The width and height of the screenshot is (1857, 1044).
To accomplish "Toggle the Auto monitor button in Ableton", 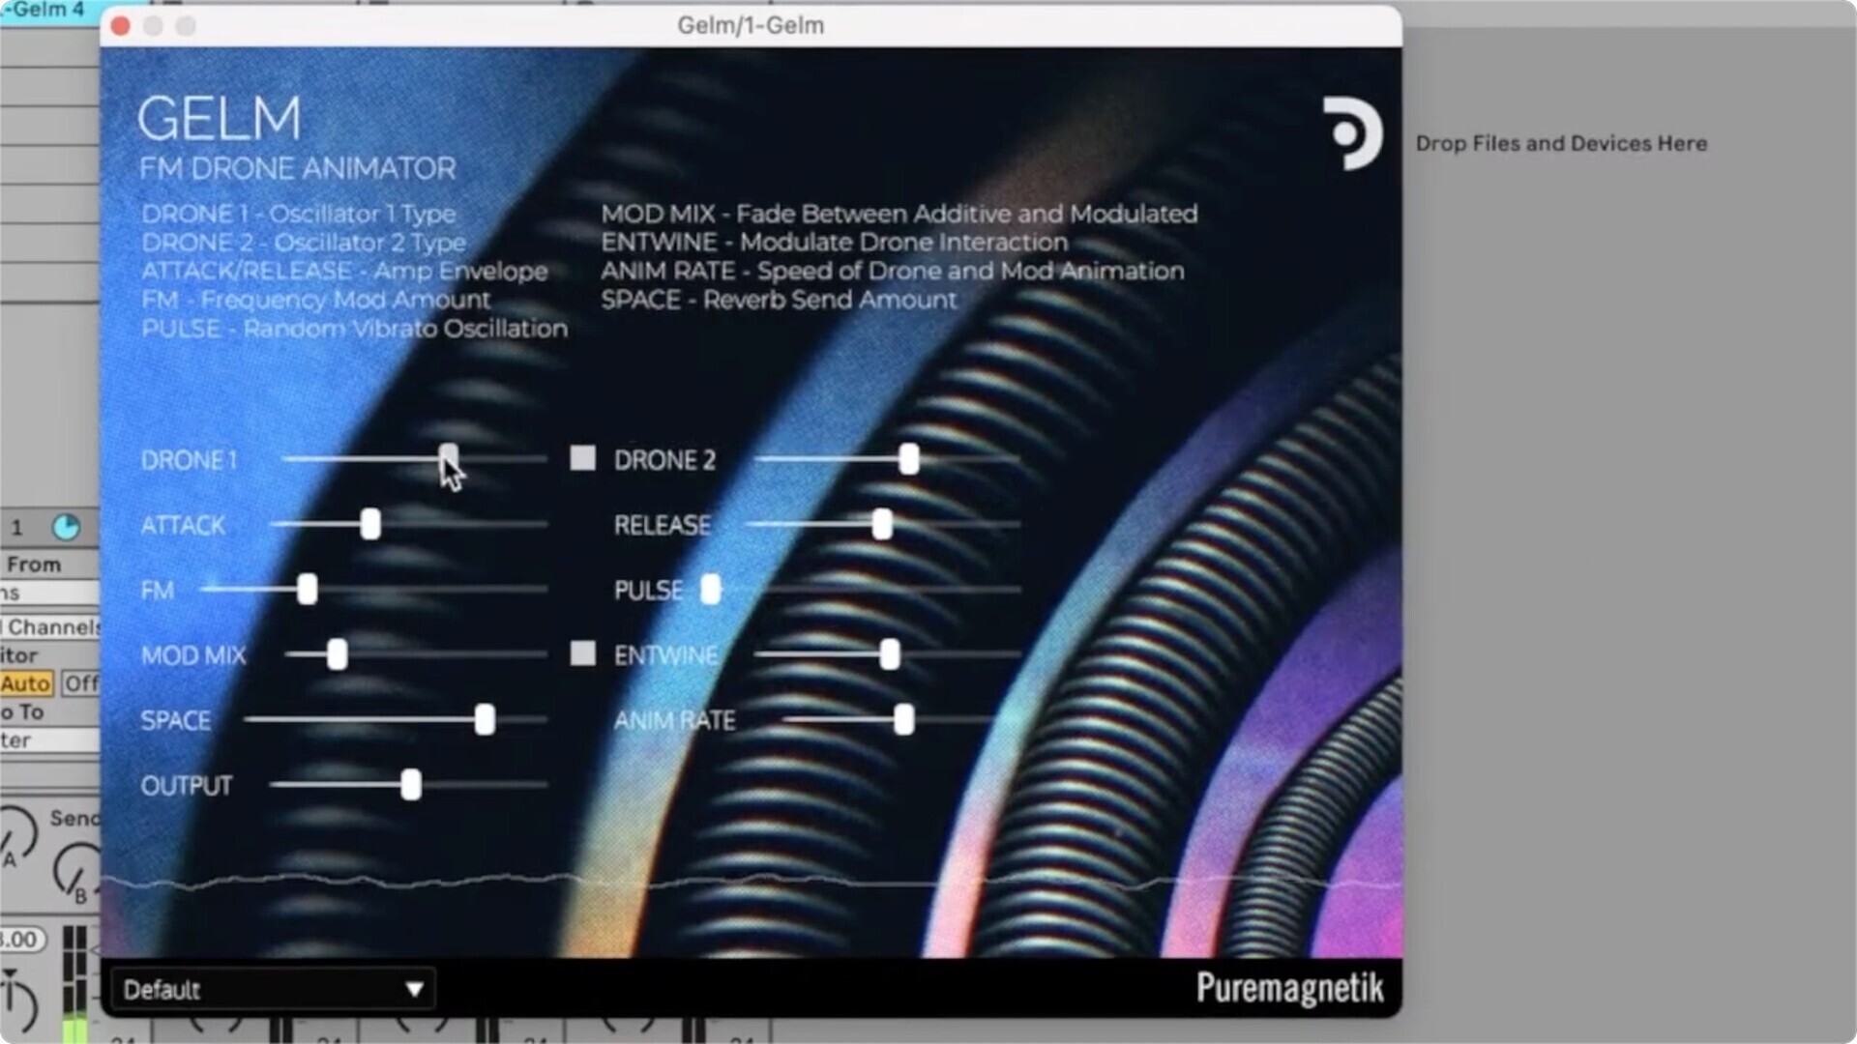I will point(26,683).
